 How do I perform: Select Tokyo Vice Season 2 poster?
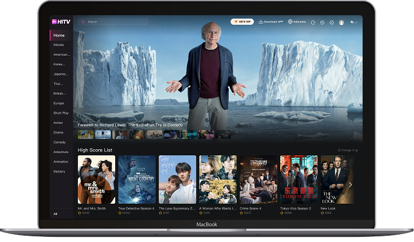click(299, 180)
